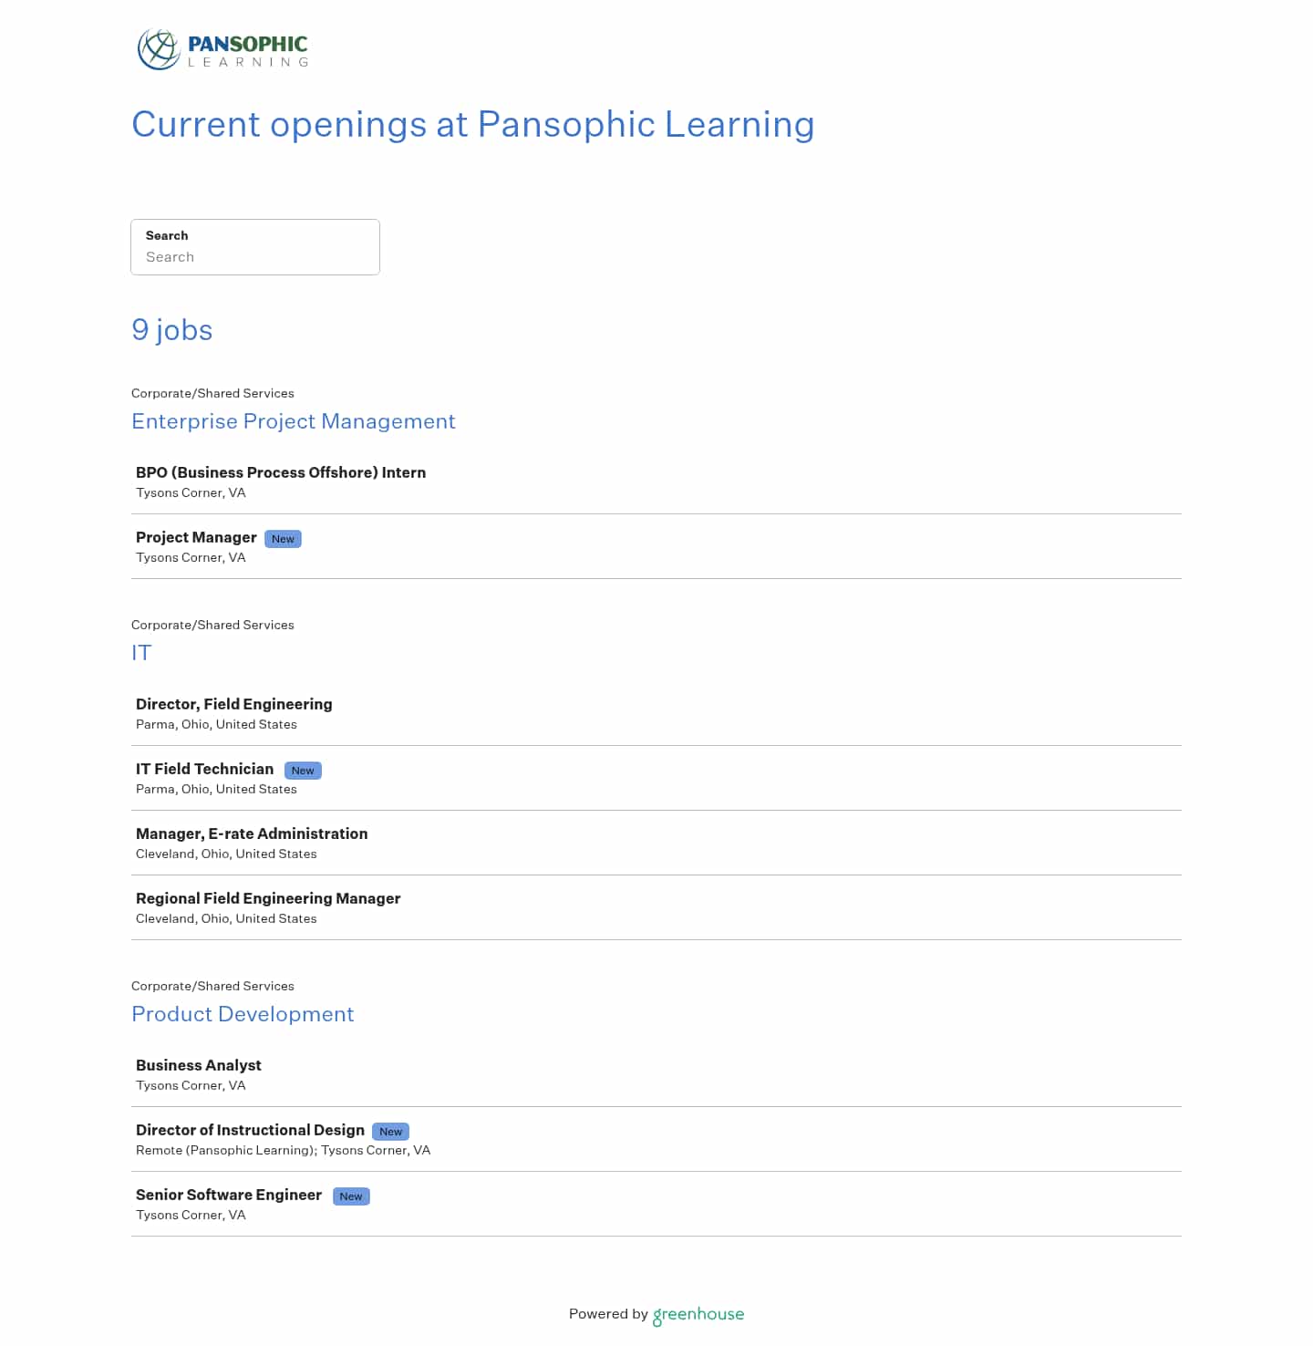Click the greenhouse logo link in footer
The height and width of the screenshot is (1346, 1313).
click(x=698, y=1314)
